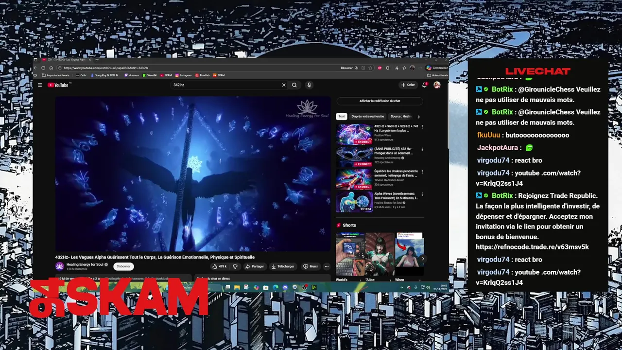Open the YouTube account avatar menu

click(437, 85)
